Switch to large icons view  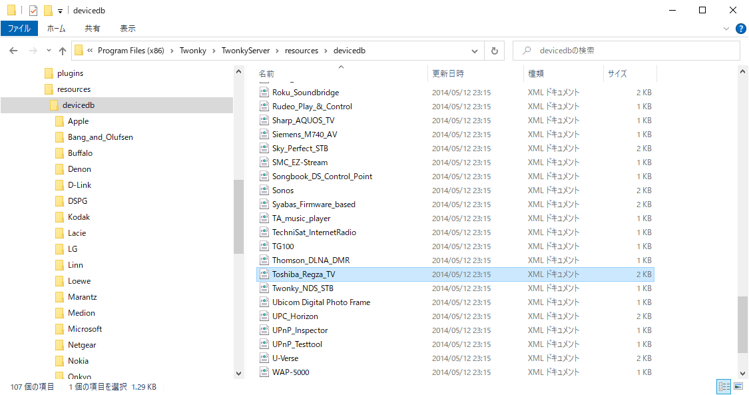tap(738, 386)
